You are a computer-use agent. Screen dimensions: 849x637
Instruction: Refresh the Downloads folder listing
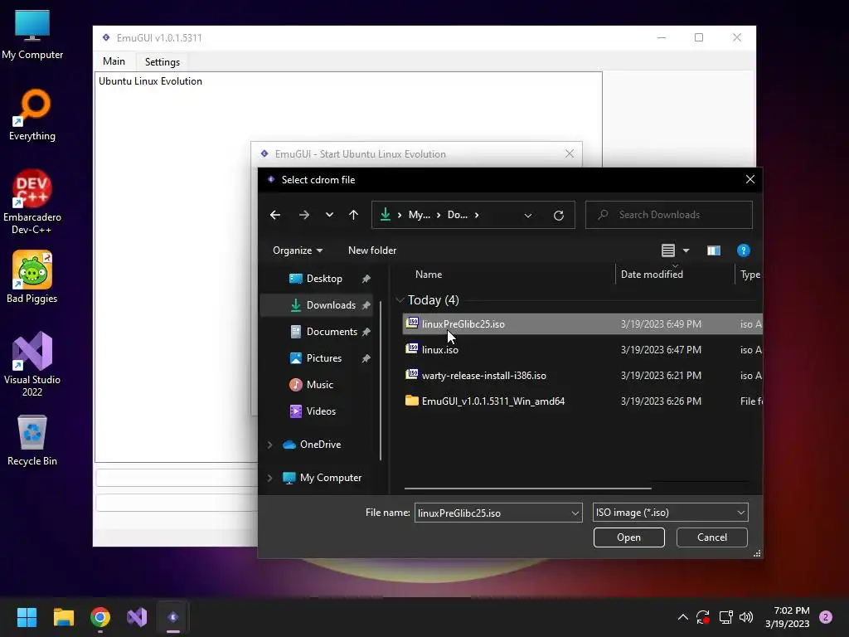coord(559,215)
